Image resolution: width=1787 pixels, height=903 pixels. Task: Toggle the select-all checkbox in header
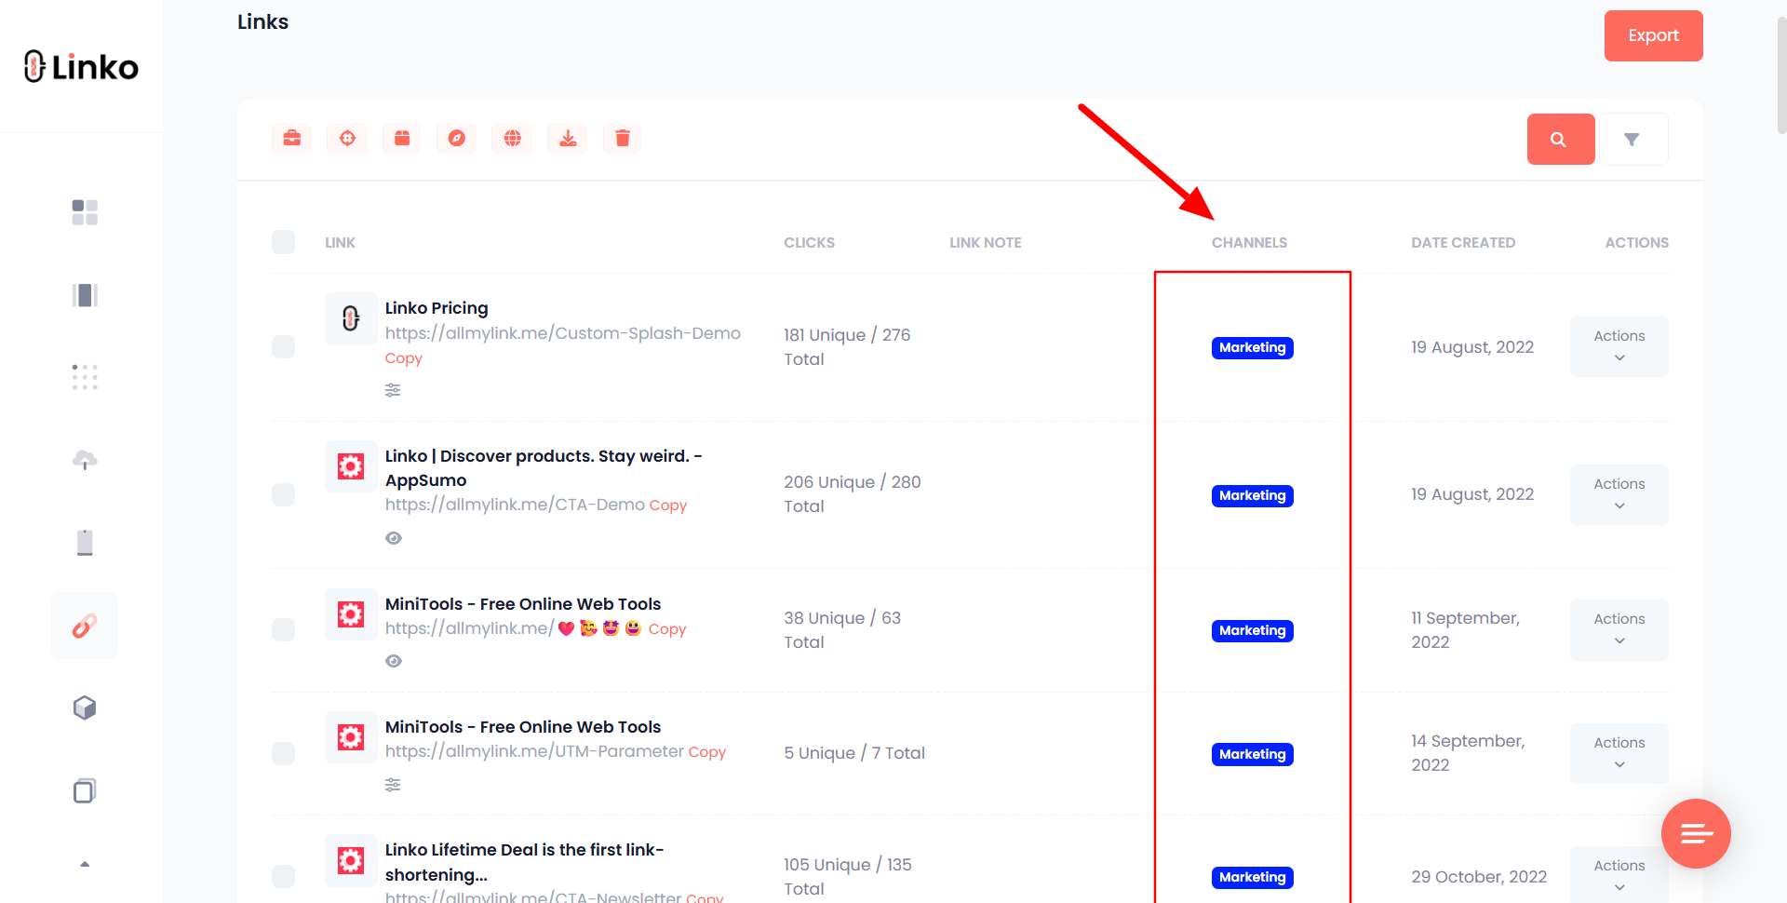(283, 242)
